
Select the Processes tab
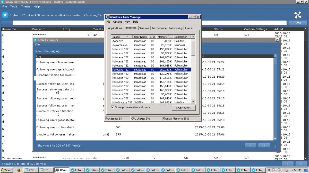[131, 28]
